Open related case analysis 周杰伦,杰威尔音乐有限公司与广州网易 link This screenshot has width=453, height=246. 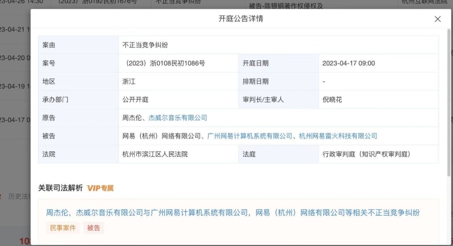pos(233,212)
